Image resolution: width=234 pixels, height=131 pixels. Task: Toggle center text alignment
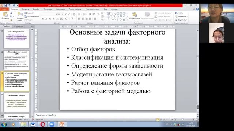(x=83, y=19)
